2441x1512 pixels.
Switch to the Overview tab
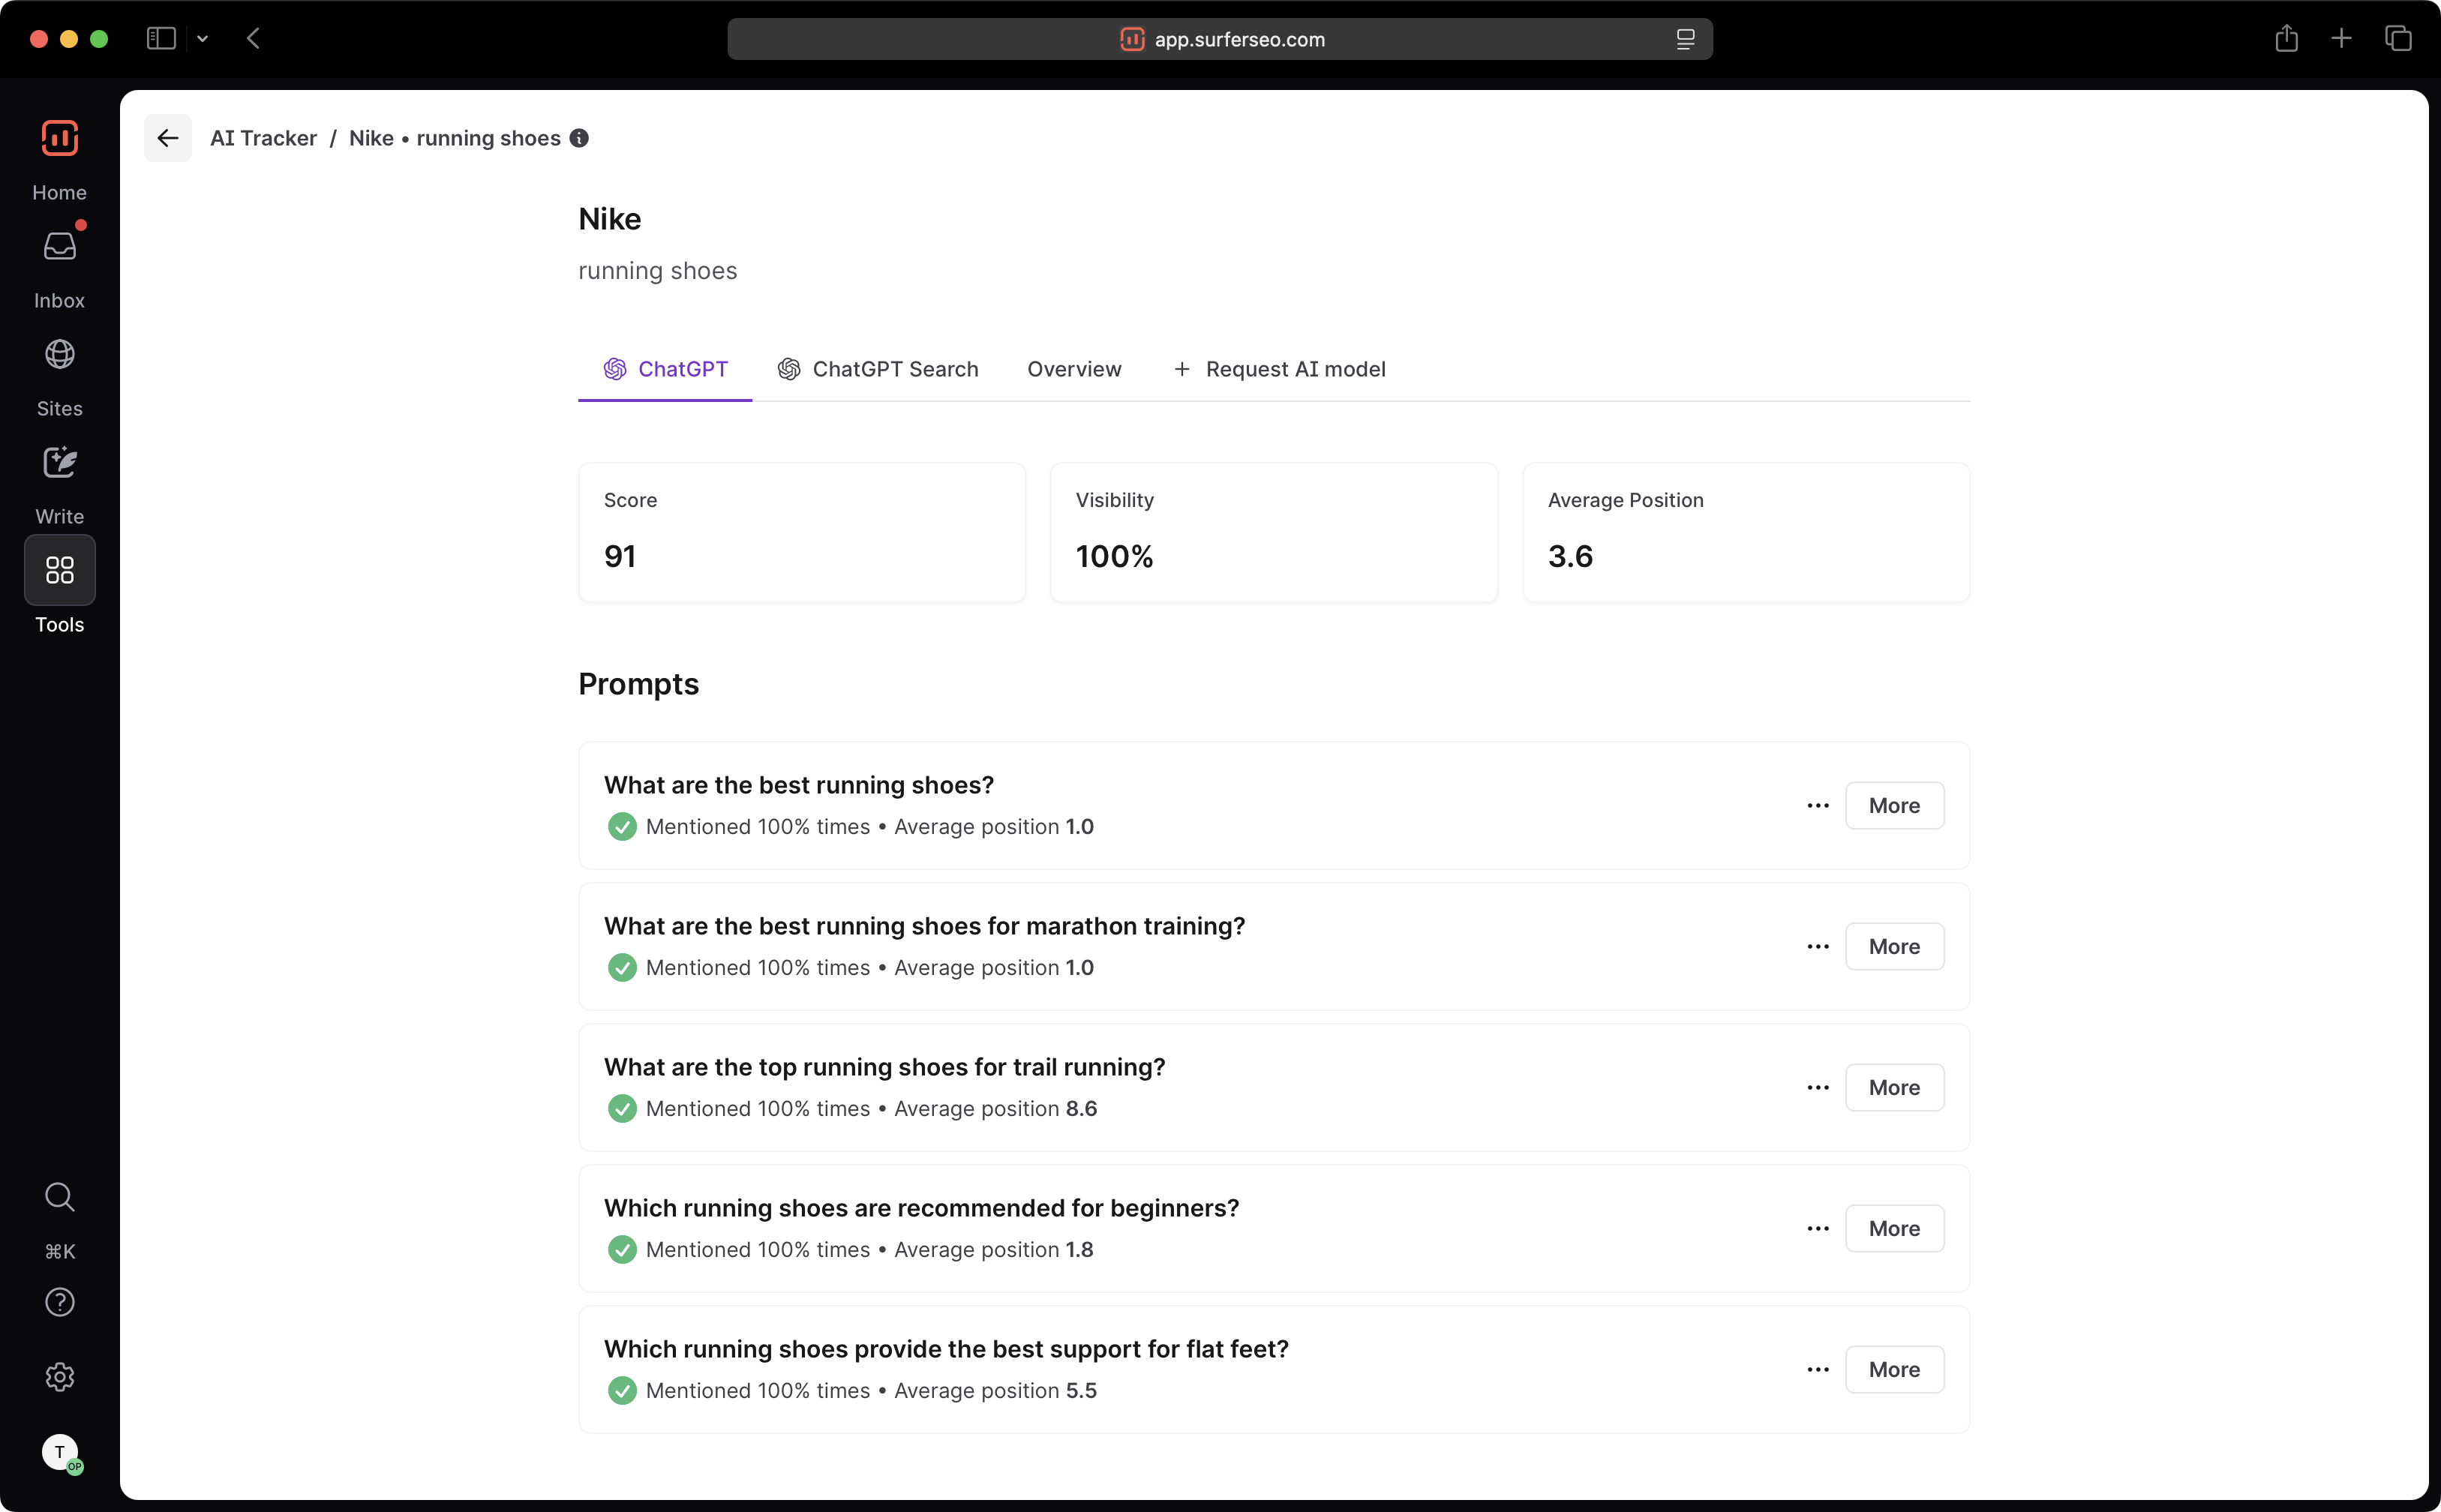tap(1074, 369)
